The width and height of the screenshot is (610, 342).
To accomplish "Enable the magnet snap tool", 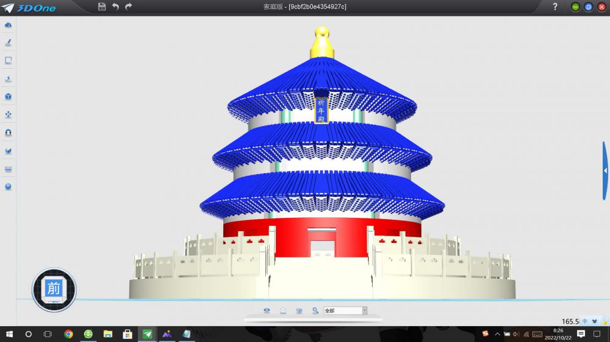I will [8, 133].
